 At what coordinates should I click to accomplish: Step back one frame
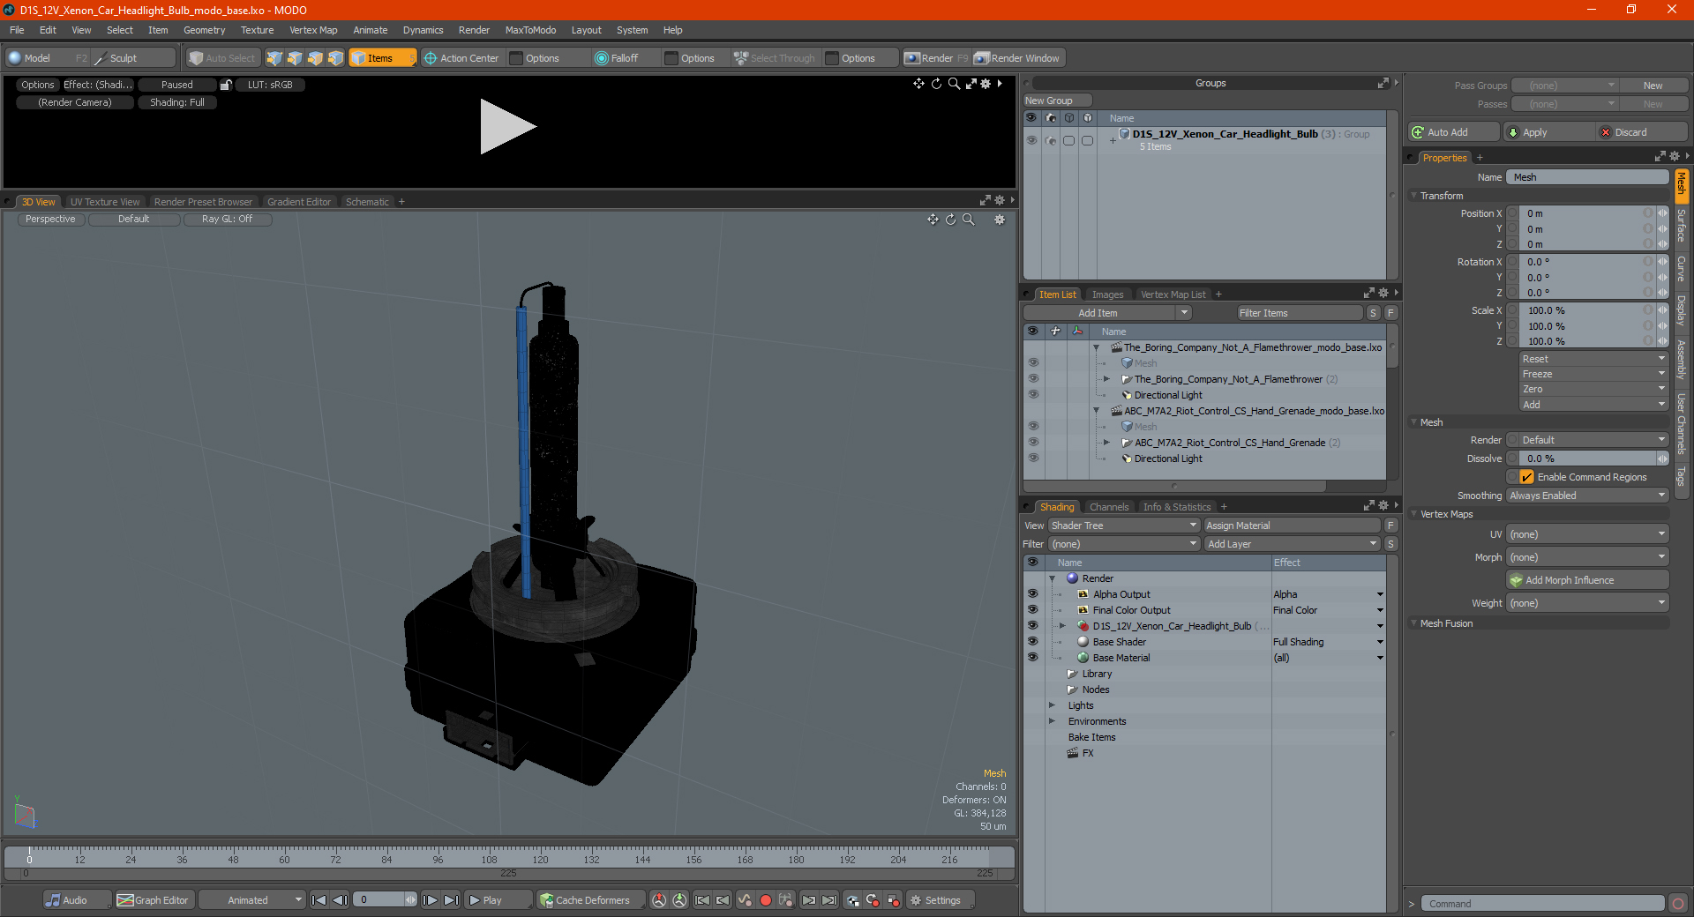pos(340,900)
